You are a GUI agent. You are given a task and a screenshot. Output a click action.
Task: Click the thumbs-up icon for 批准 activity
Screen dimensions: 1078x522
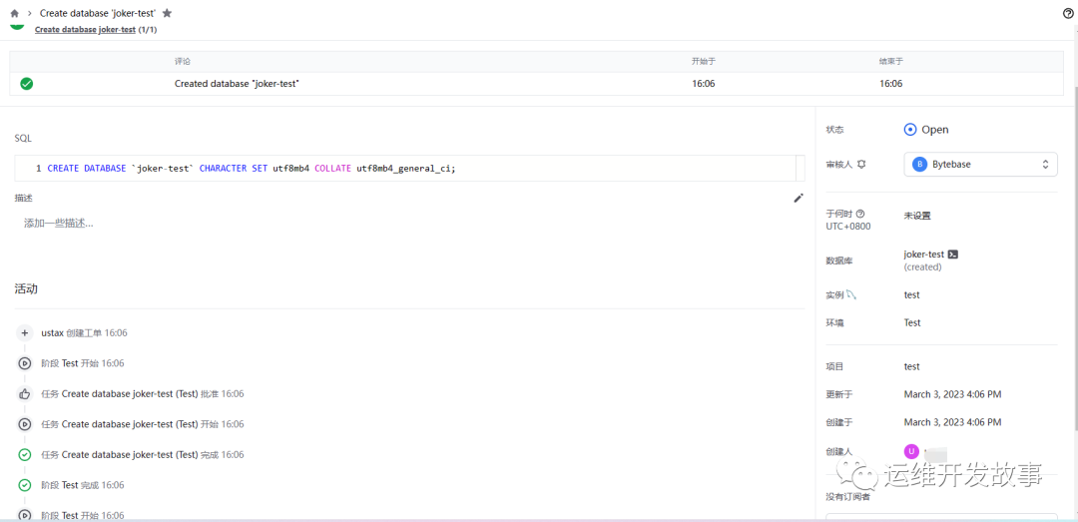point(25,394)
